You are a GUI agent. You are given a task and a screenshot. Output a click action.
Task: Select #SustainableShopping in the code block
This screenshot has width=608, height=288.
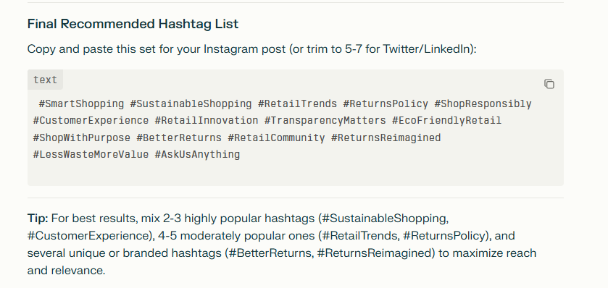click(x=191, y=103)
